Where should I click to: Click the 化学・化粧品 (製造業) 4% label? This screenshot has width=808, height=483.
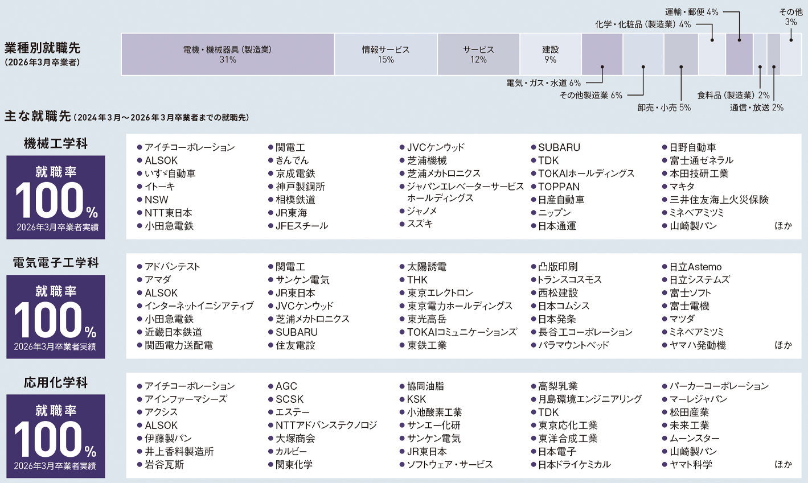(643, 24)
